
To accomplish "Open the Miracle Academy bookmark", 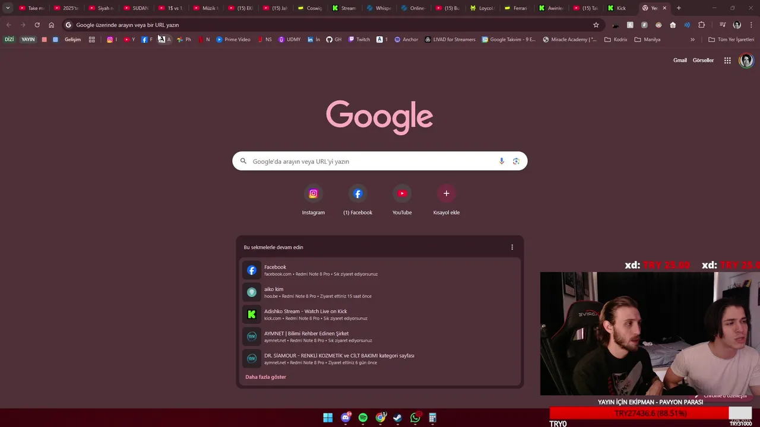I will [x=570, y=40].
